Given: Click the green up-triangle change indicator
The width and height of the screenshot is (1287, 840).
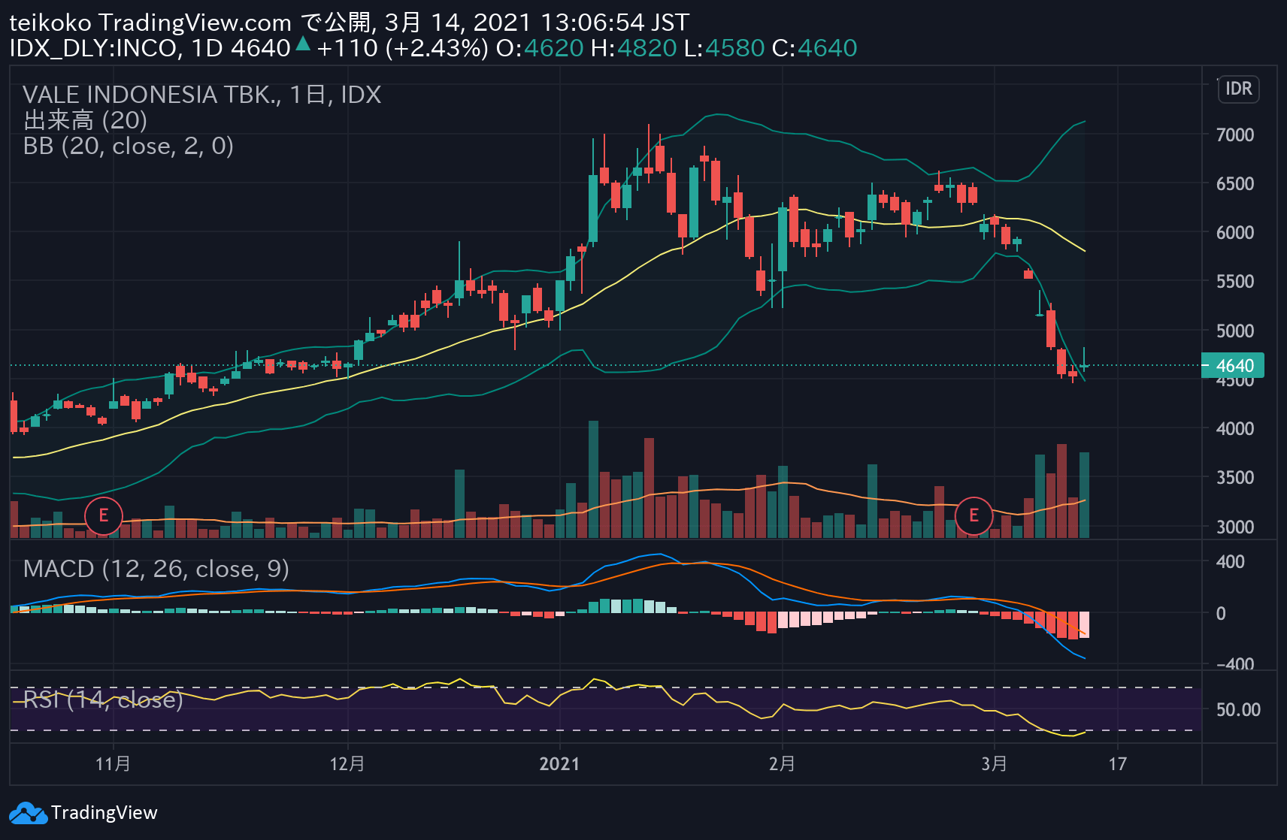Looking at the screenshot, I should pyautogui.click(x=303, y=44).
